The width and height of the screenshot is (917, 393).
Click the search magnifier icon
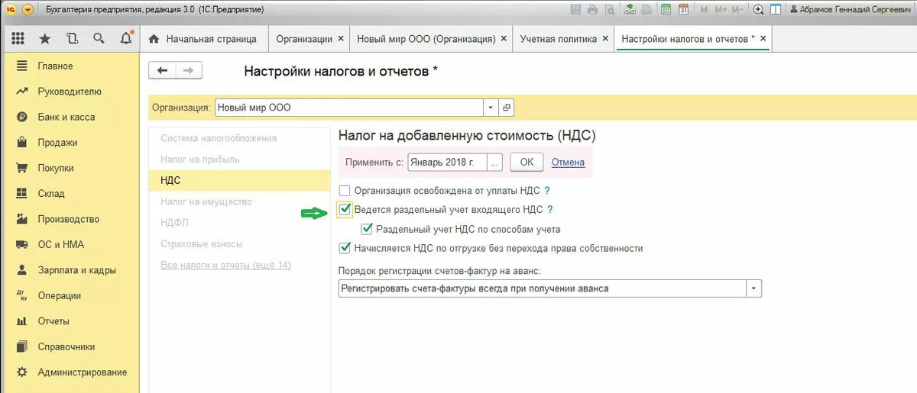coord(98,39)
